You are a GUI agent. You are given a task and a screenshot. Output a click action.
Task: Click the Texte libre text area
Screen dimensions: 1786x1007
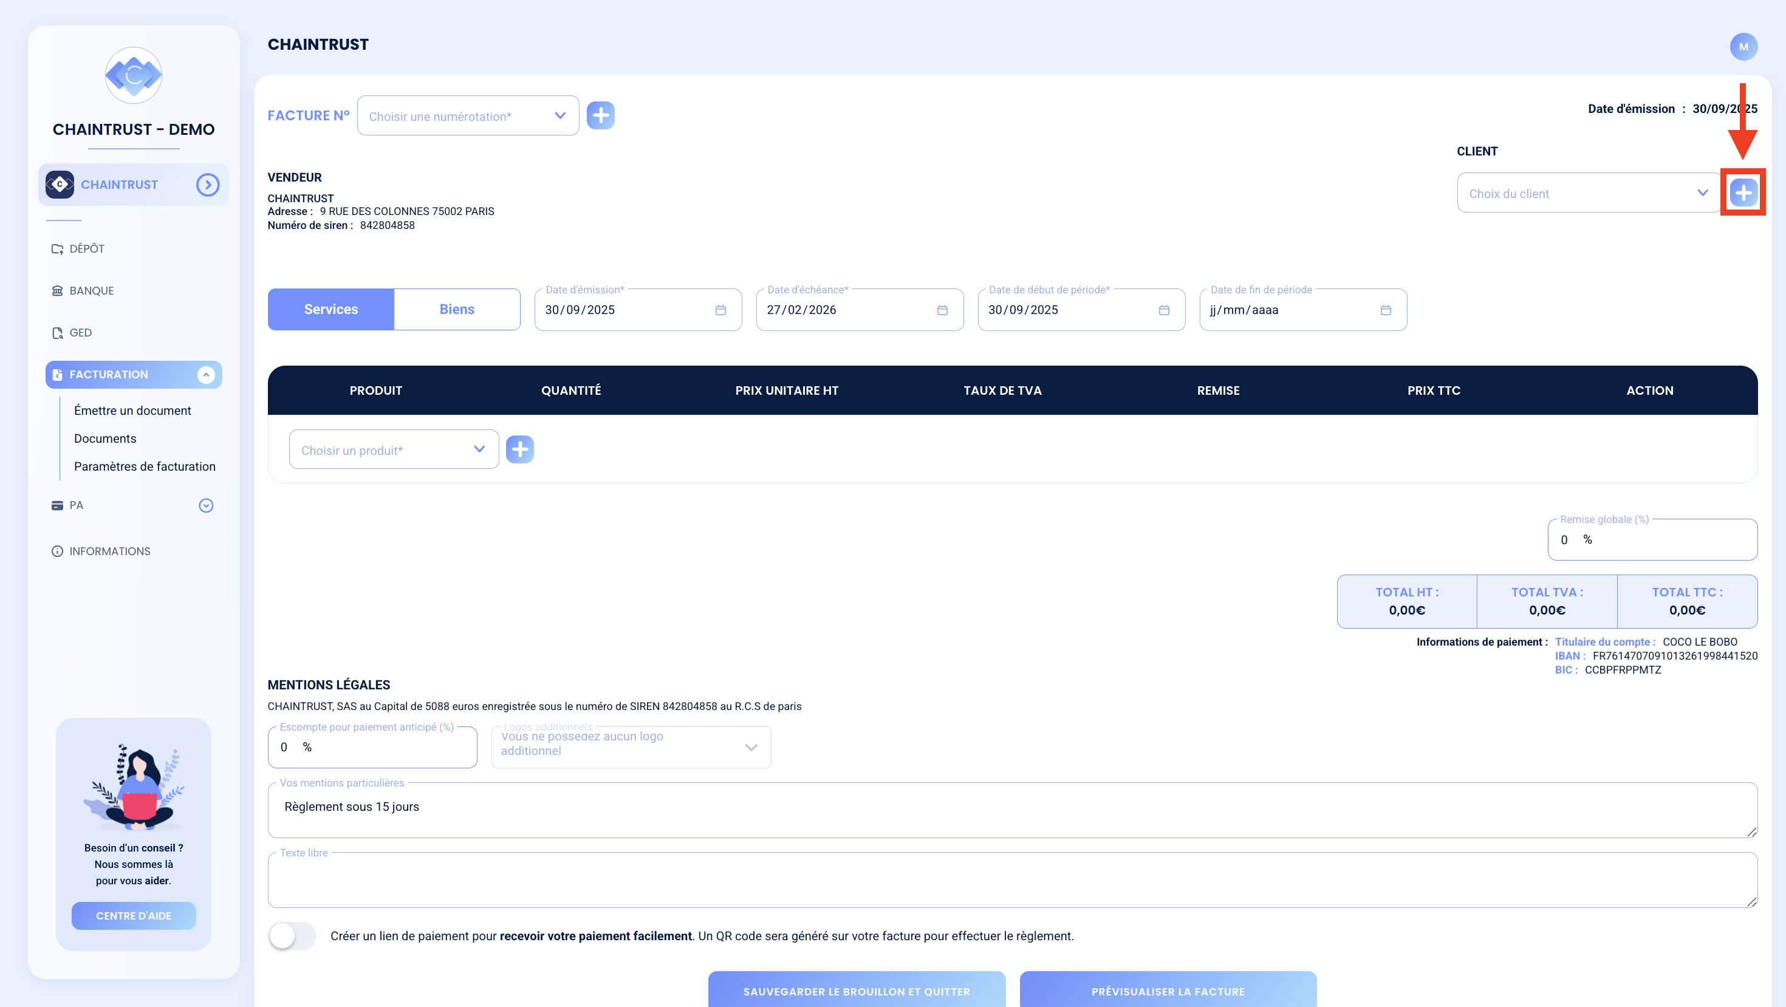pyautogui.click(x=1012, y=879)
